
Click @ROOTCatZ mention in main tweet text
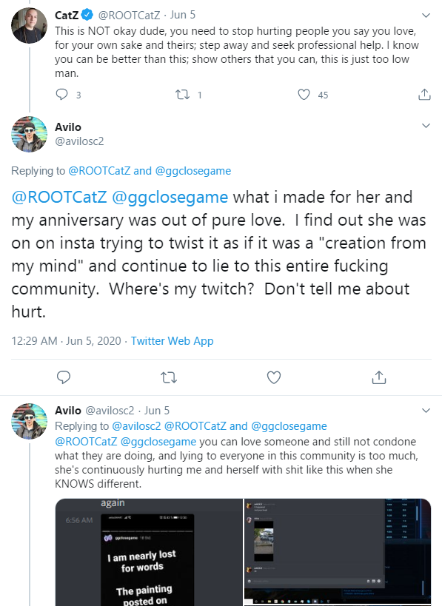(59, 197)
